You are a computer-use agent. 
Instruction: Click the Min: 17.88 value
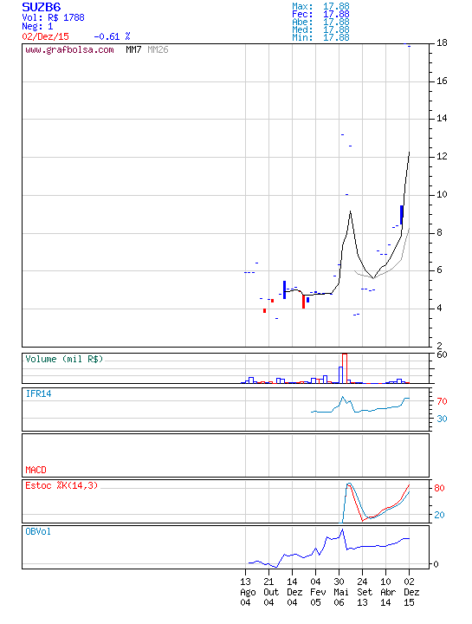[x=321, y=38]
